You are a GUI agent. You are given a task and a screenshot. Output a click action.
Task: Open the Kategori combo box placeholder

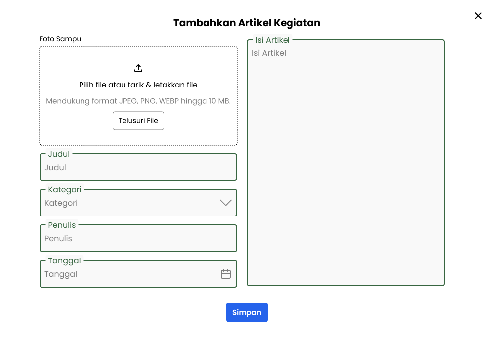pos(61,203)
